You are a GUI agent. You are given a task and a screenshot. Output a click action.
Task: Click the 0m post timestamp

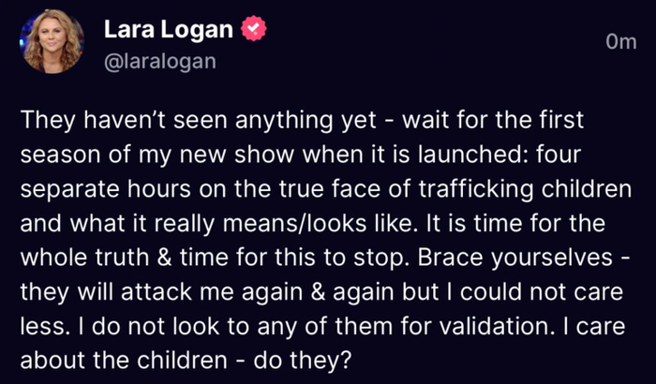(619, 43)
